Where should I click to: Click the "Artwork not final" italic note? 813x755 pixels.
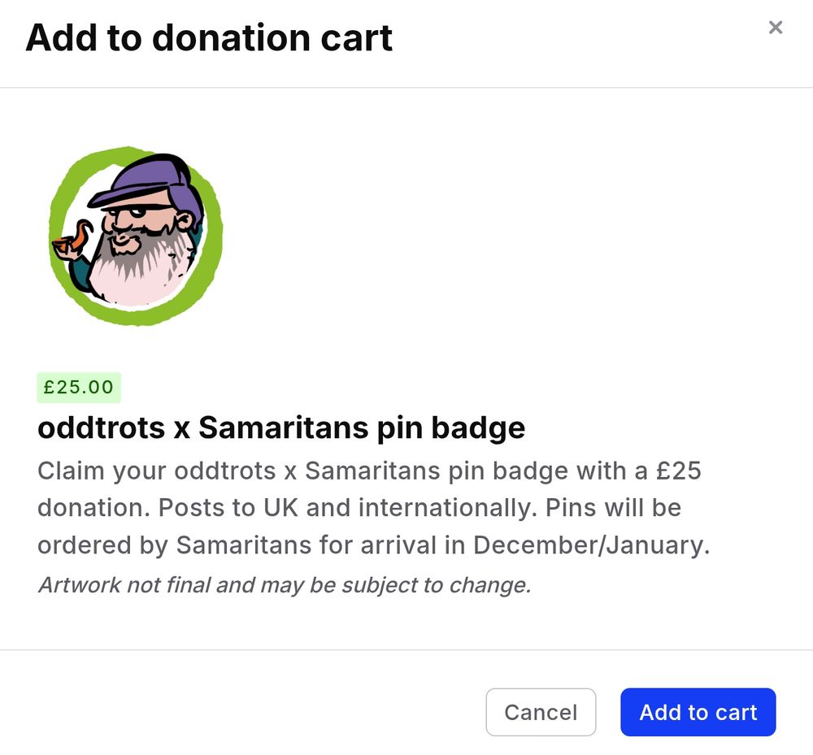pos(284,584)
